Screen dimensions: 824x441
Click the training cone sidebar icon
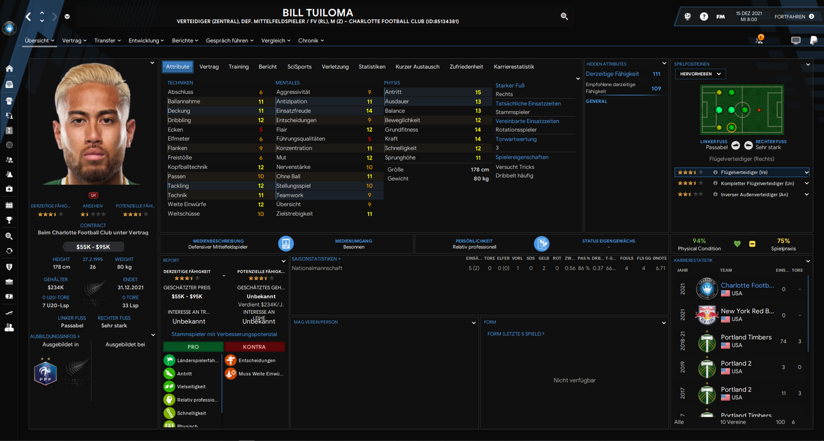[9, 174]
